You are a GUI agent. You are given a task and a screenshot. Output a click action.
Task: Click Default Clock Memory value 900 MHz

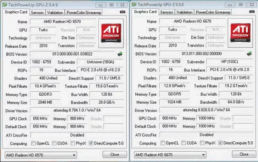[77, 127]
